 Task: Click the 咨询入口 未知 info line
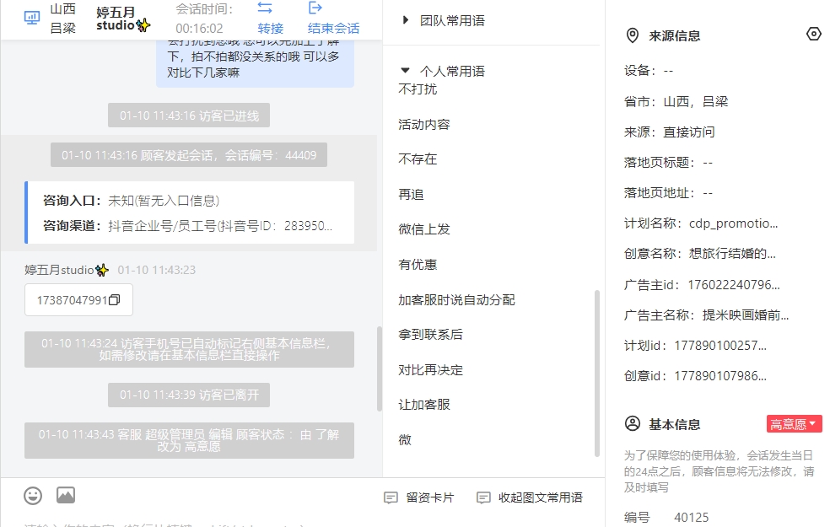click(x=132, y=201)
